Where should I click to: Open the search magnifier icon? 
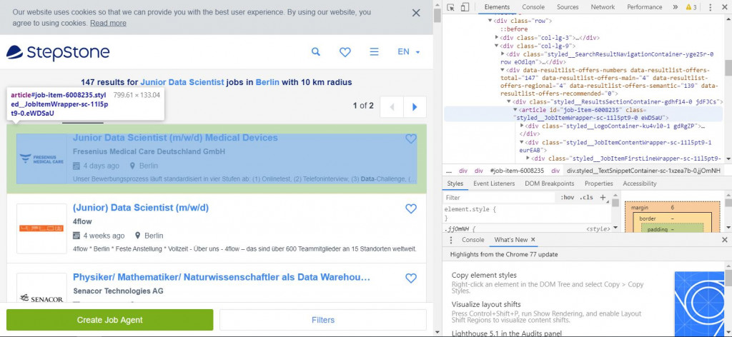coord(315,51)
